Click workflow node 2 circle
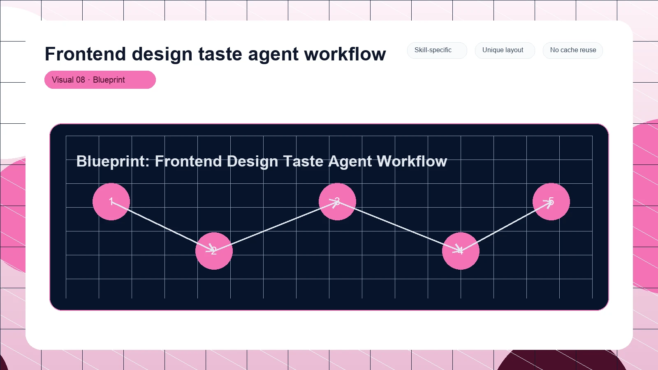This screenshot has height=370, width=658. [214, 251]
